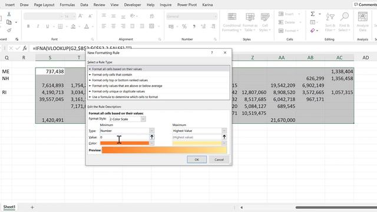Click cell containing 21,670,000
The width and height of the screenshot is (377, 212).
tap(282, 120)
